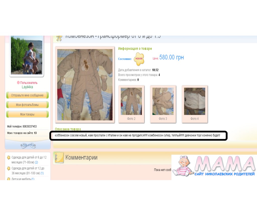The height and width of the screenshot is (216, 257).
Task: Click the yellow bow icon beside the product title
Action: 59,38
